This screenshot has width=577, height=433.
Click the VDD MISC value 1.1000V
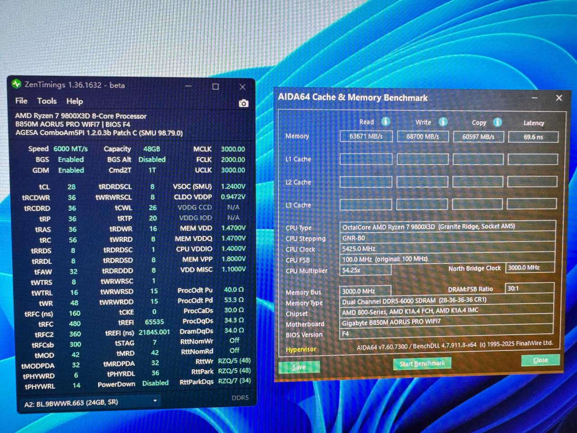[234, 269]
